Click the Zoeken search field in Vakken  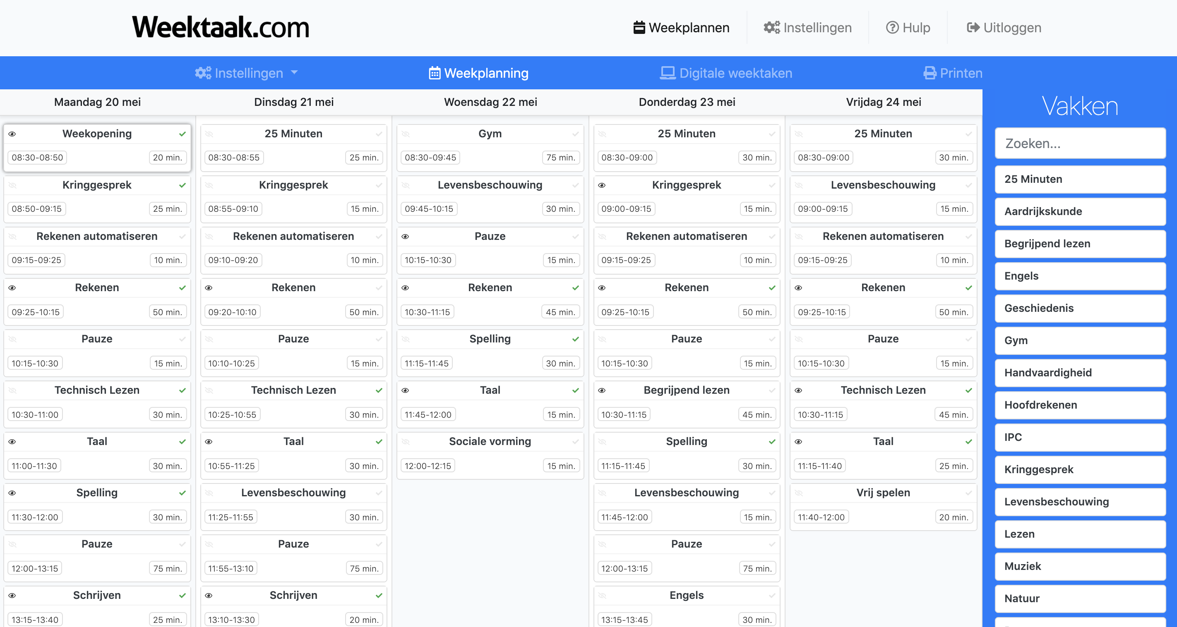point(1080,143)
